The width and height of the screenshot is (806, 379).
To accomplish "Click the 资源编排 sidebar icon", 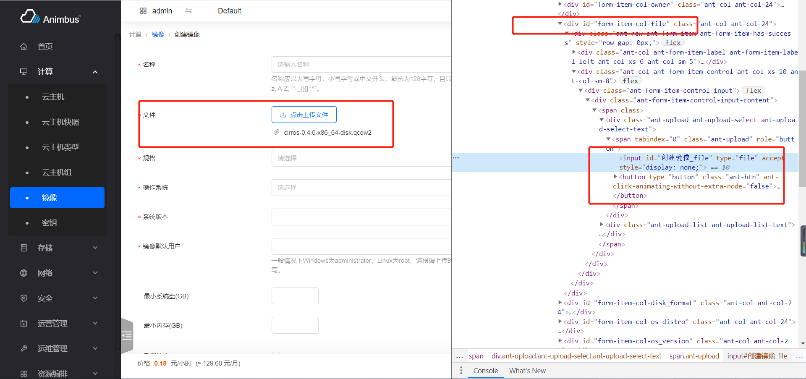I will (x=24, y=373).
